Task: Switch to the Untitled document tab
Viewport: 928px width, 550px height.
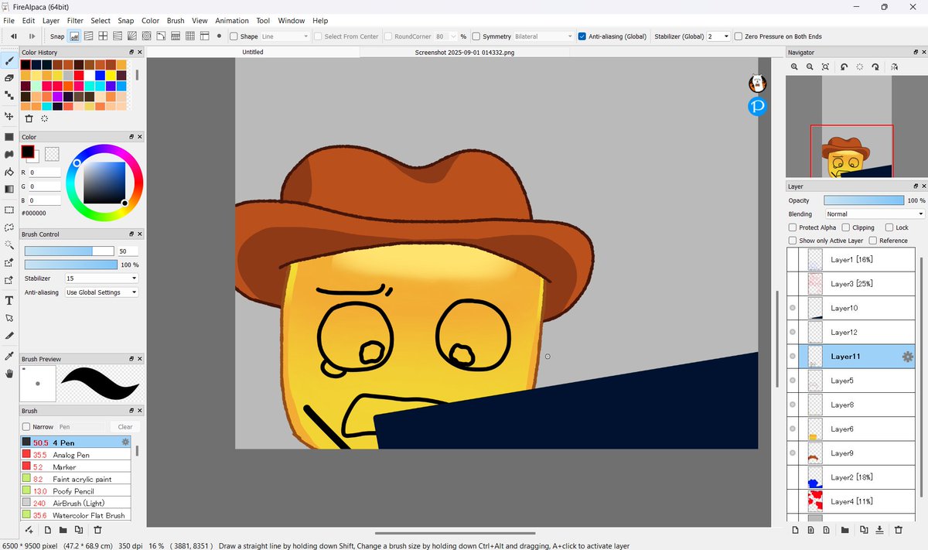Action: click(253, 52)
